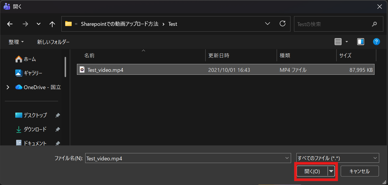388x185 pixels.
Task: Click 新しいフォルダー to create folder
Action: coord(53,42)
